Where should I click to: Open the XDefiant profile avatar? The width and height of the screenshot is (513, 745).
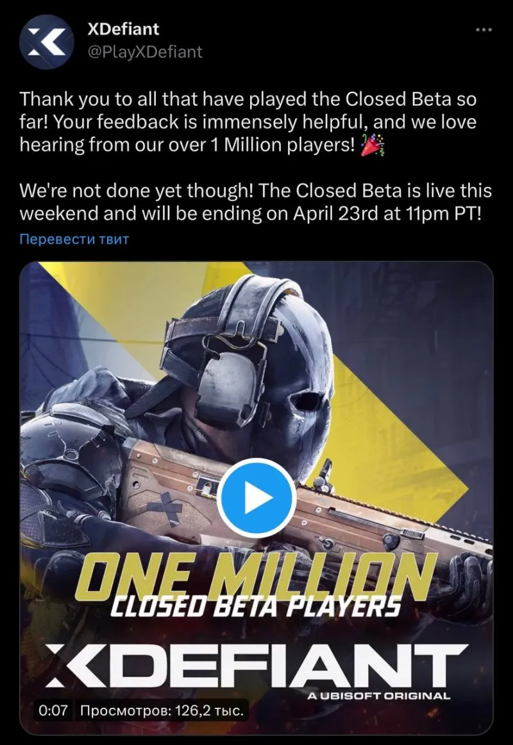point(47,42)
